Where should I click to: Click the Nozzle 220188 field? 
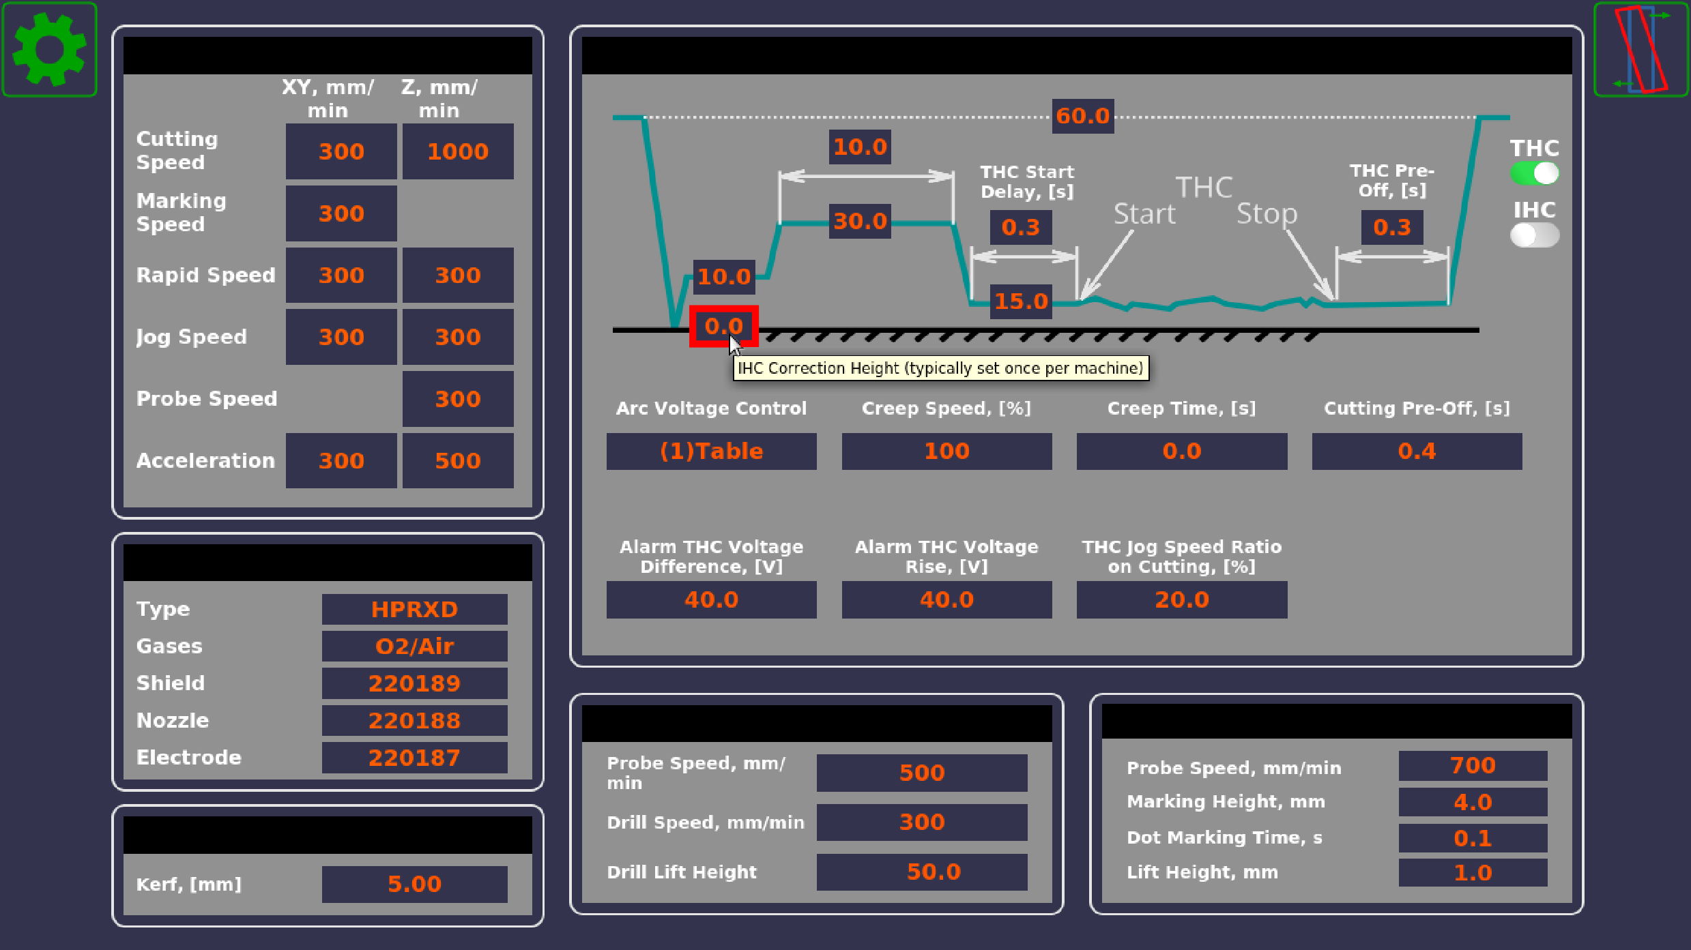(x=414, y=720)
